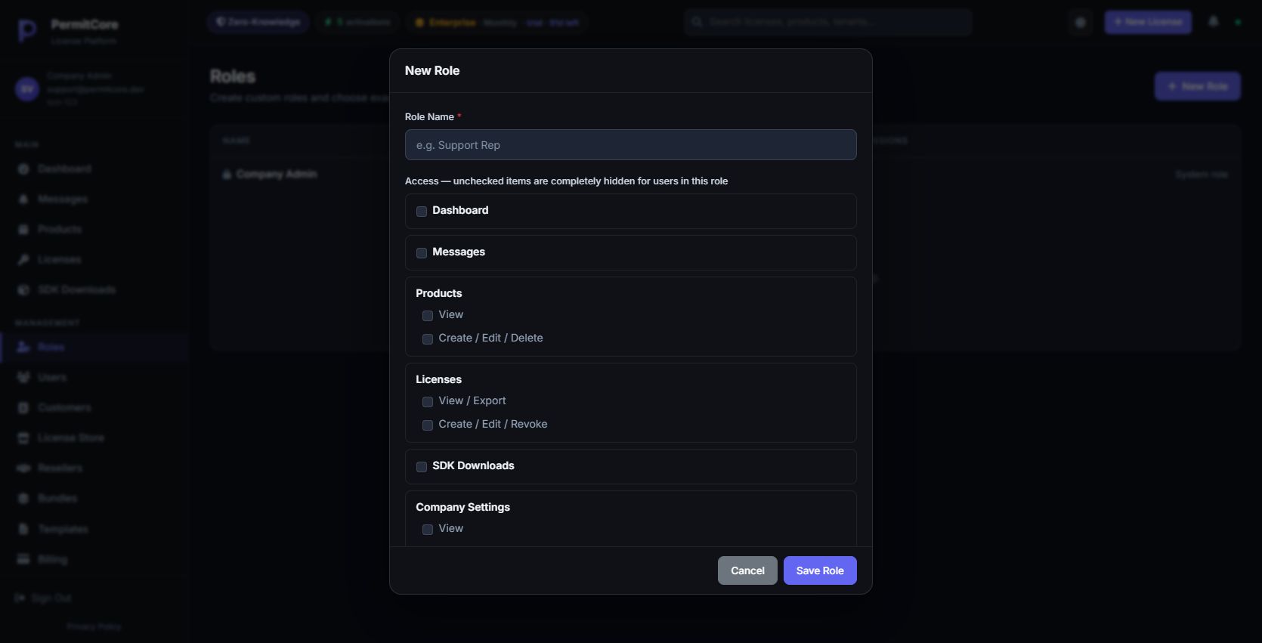Viewport: 1262px width, 643px height.
Task: Click the Customers icon in sidebar
Action: coord(23,407)
